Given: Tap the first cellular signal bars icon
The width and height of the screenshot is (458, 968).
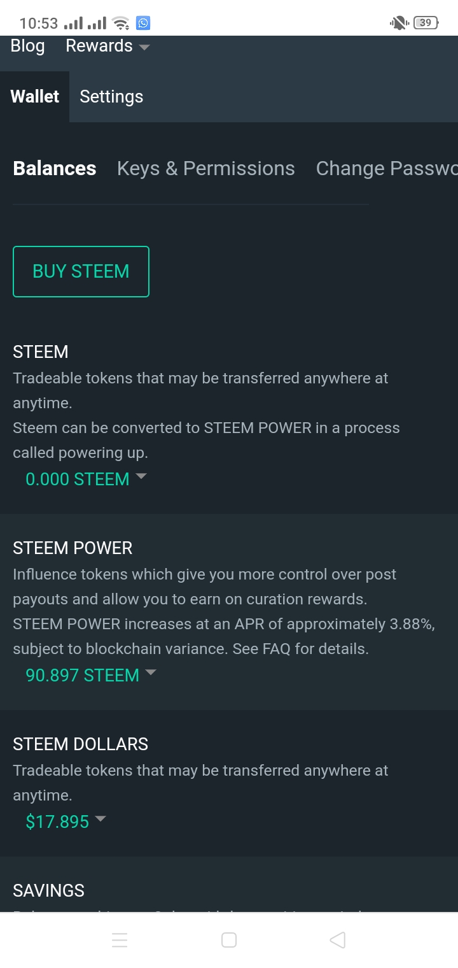Looking at the screenshot, I should [x=73, y=24].
